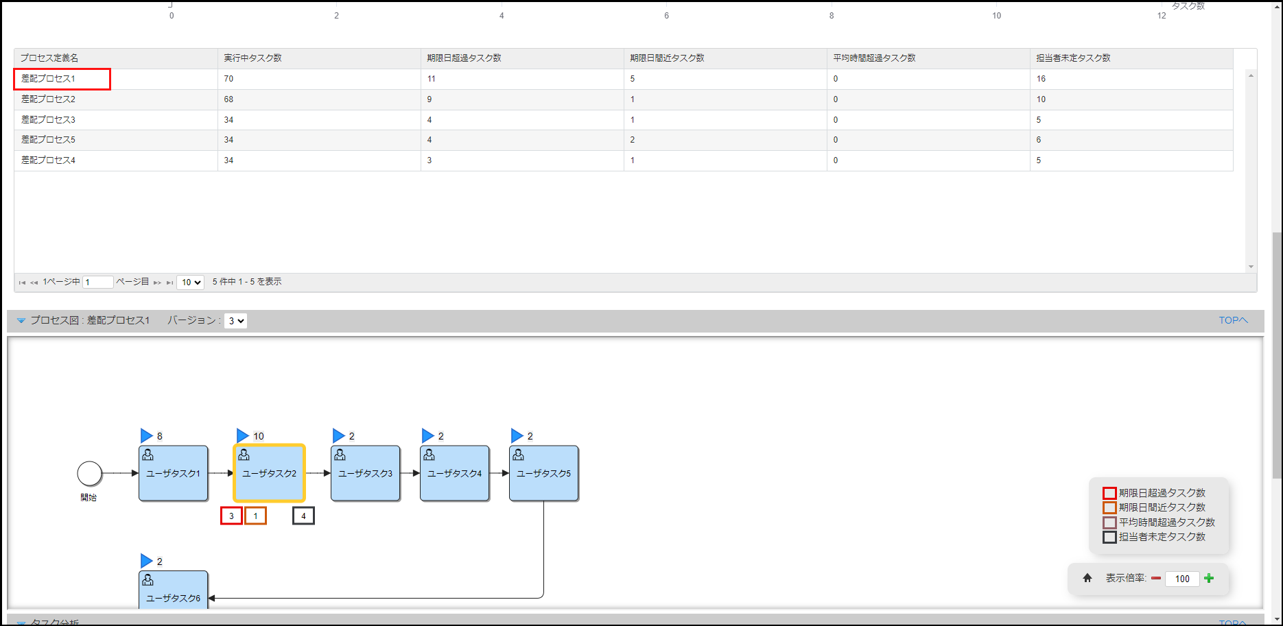Sort by the 期限日超過タスク数 column header
This screenshot has height=626, width=1283.
pos(522,58)
